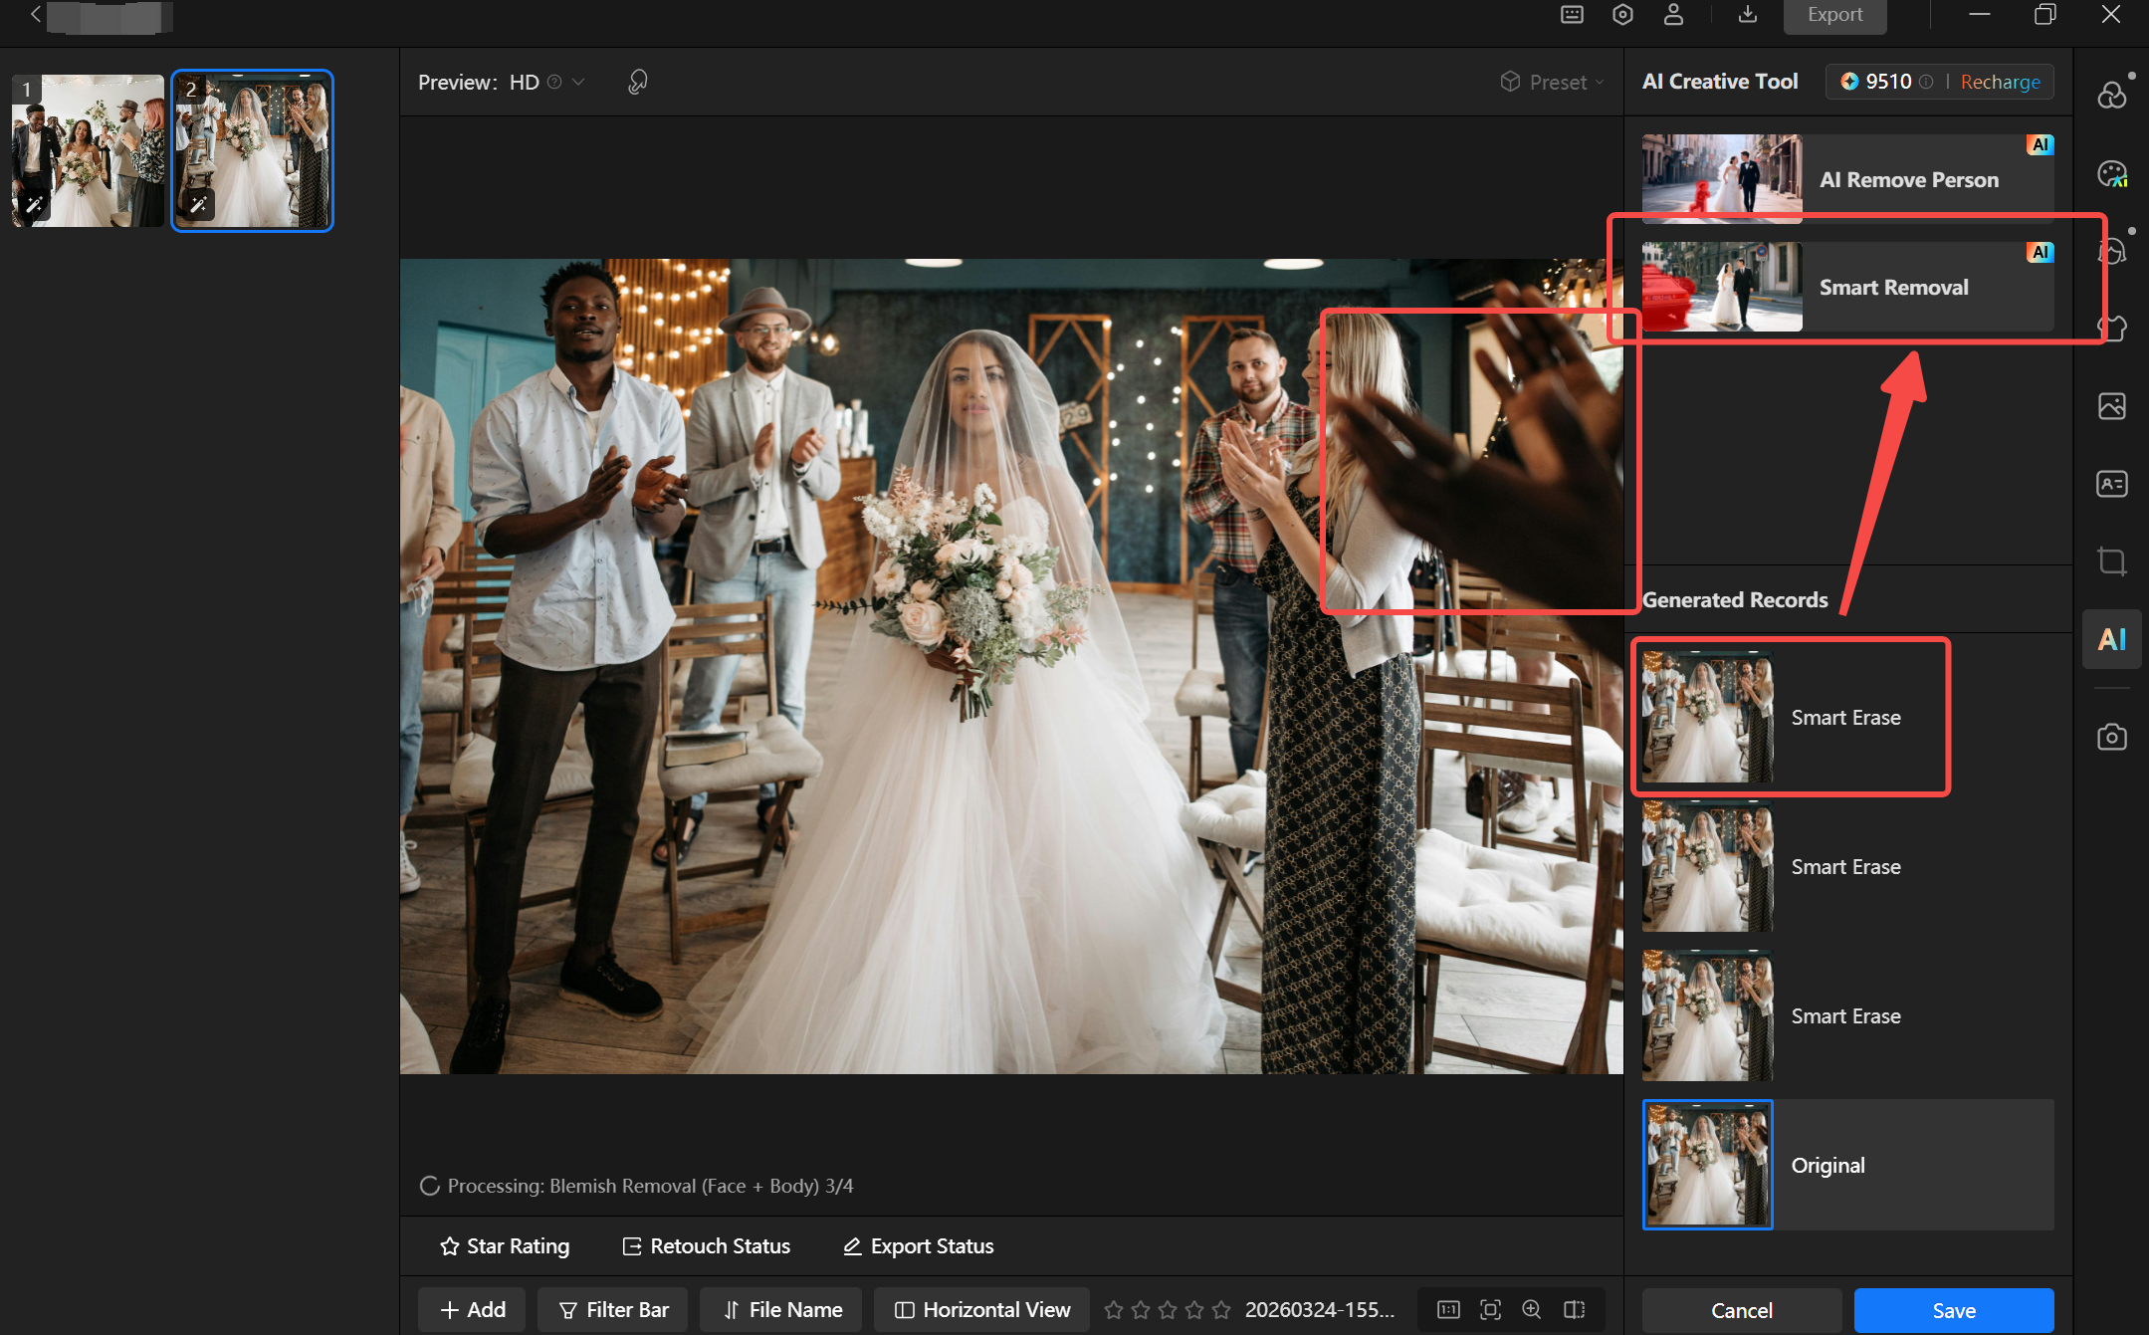Click the Save button
The height and width of the screenshot is (1335, 2149).
1953,1310
